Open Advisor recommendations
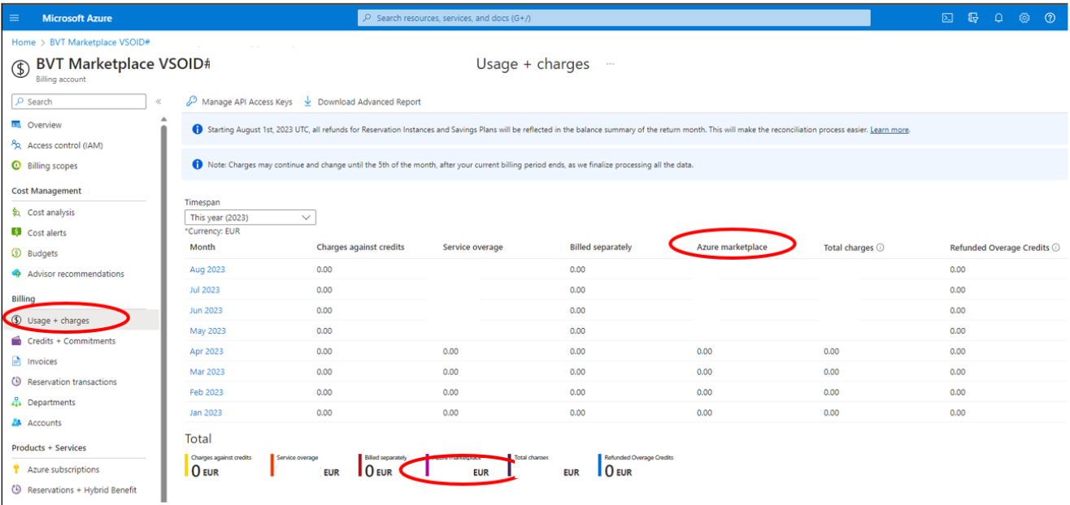This screenshot has width=1070, height=505. (76, 274)
